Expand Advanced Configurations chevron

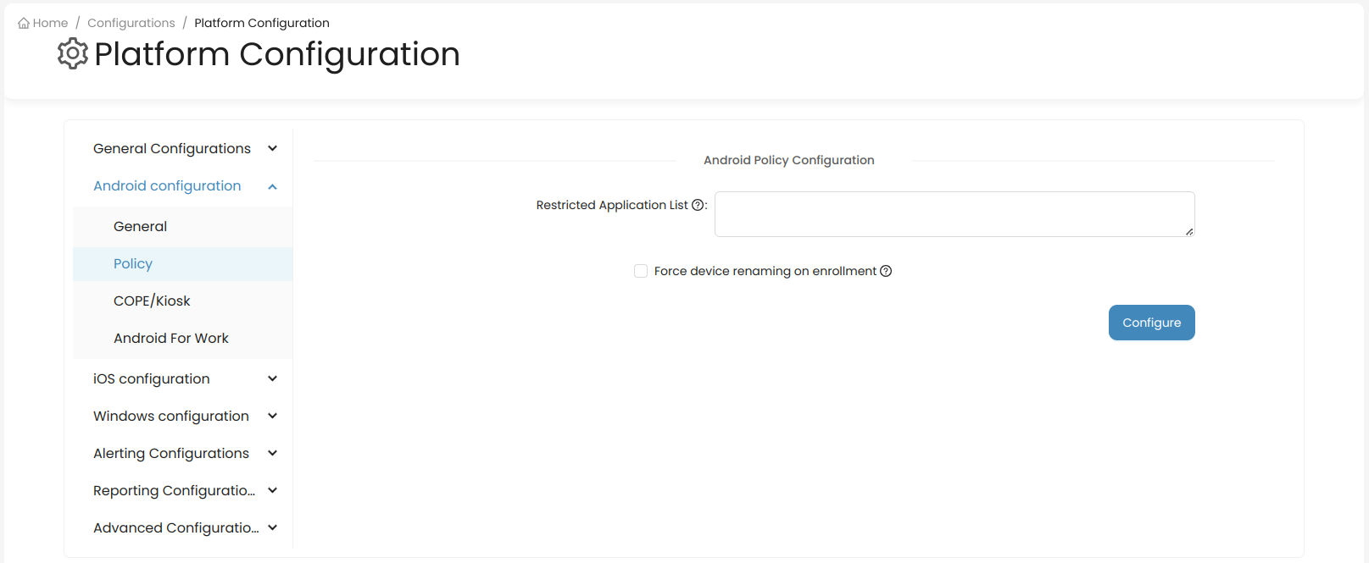coord(273,527)
